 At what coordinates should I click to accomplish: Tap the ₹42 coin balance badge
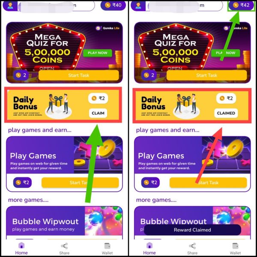pos(241,5)
